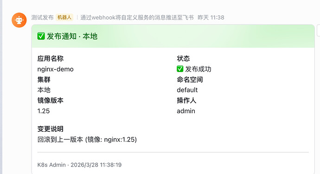Click the admin operator value
The height and width of the screenshot is (174, 320).
[186, 111]
